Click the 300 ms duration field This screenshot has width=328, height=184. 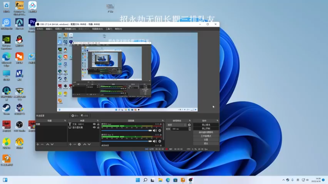pos(180,129)
